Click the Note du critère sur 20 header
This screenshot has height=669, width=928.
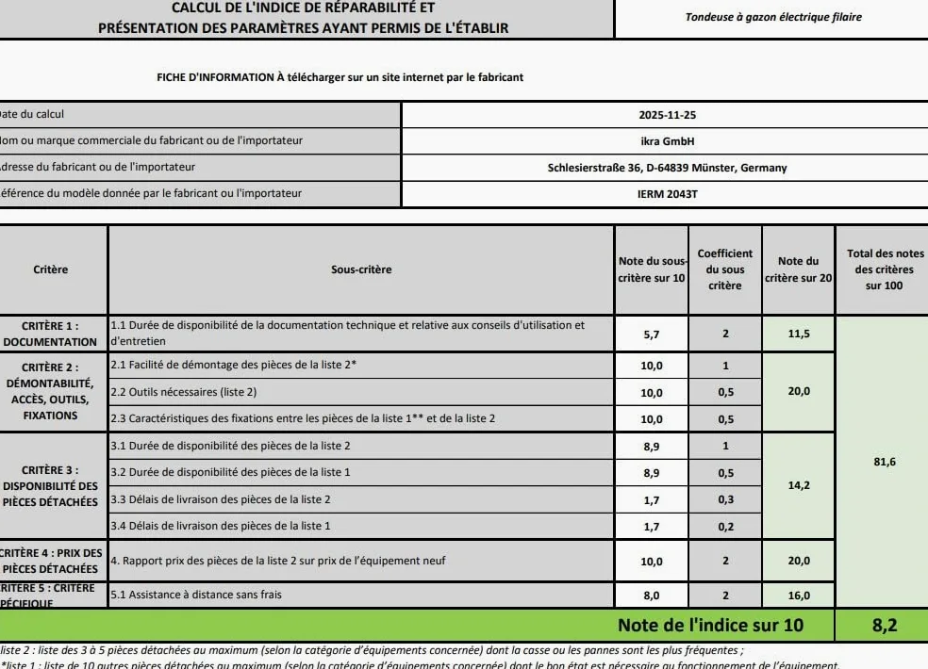(x=799, y=269)
